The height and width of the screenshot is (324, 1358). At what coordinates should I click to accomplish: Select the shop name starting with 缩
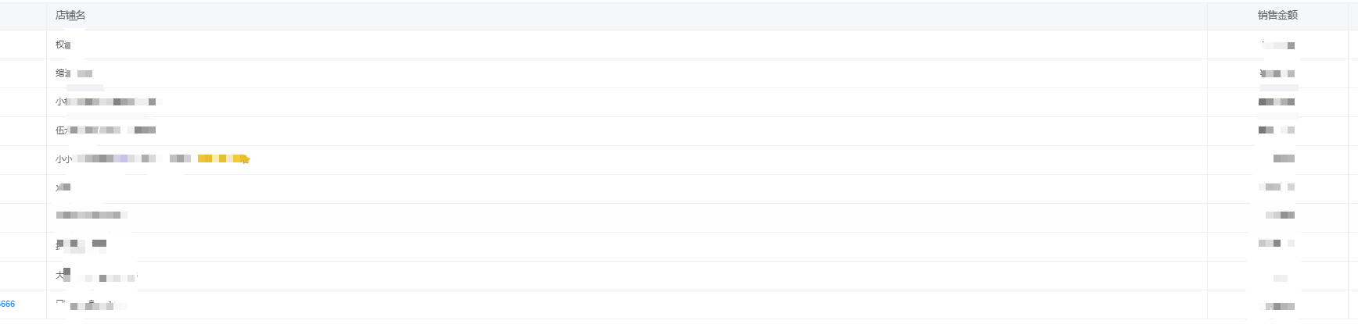(74, 73)
